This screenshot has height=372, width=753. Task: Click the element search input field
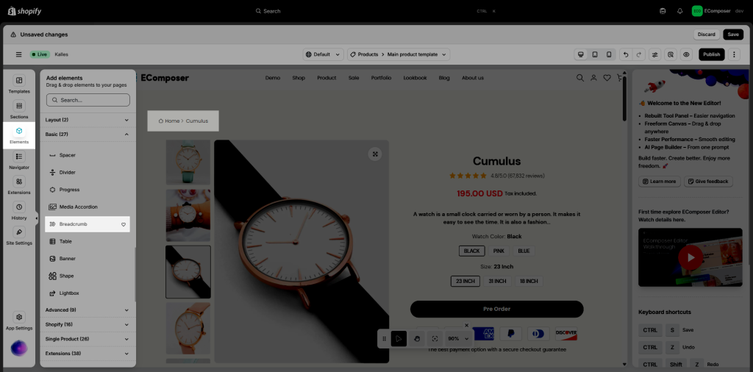(x=88, y=100)
